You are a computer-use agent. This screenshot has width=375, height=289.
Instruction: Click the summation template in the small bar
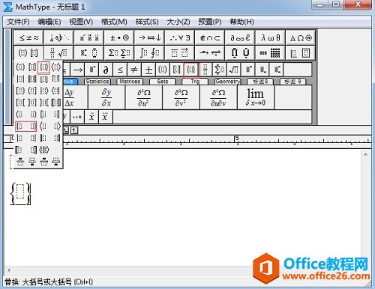pyautogui.click(x=220, y=70)
